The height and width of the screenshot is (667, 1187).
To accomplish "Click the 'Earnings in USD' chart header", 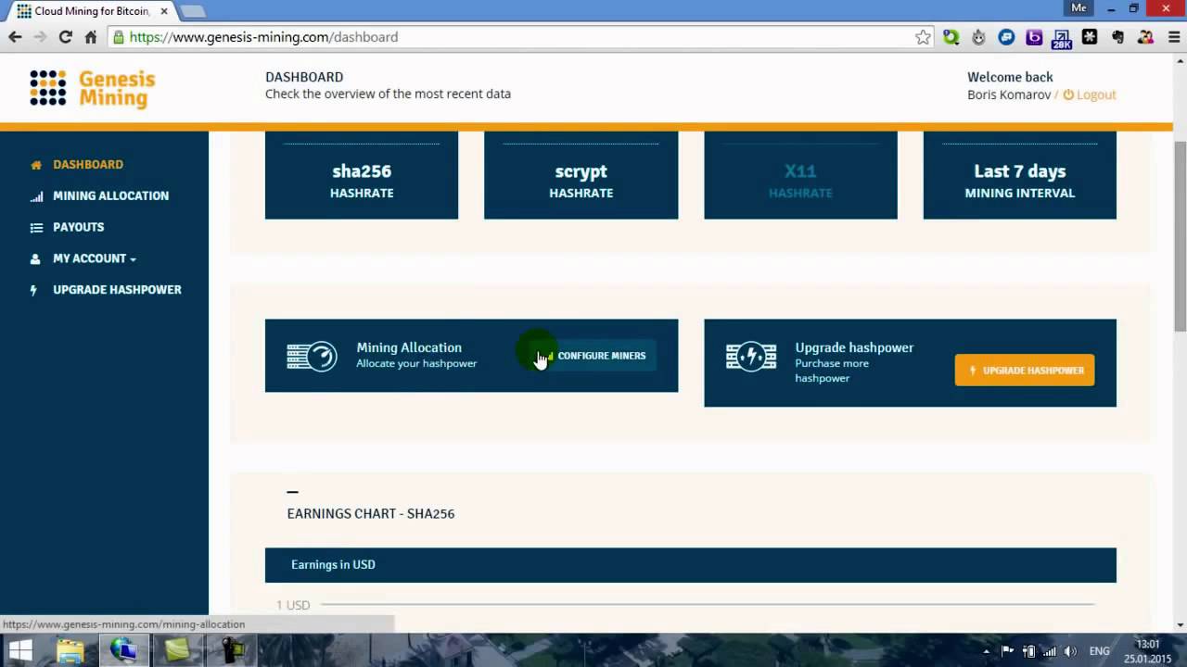I will coord(691,565).
